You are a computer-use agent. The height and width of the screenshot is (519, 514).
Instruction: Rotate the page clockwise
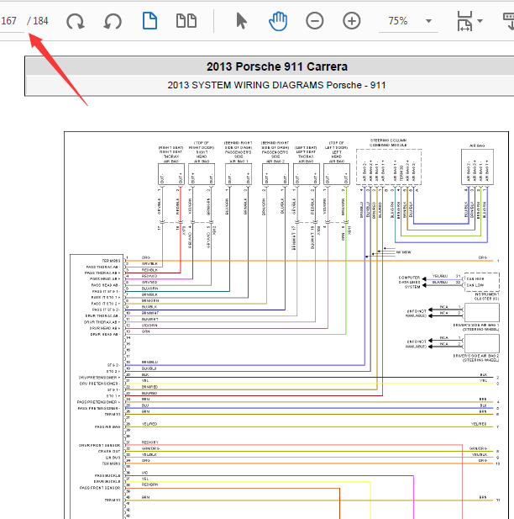pos(76,21)
